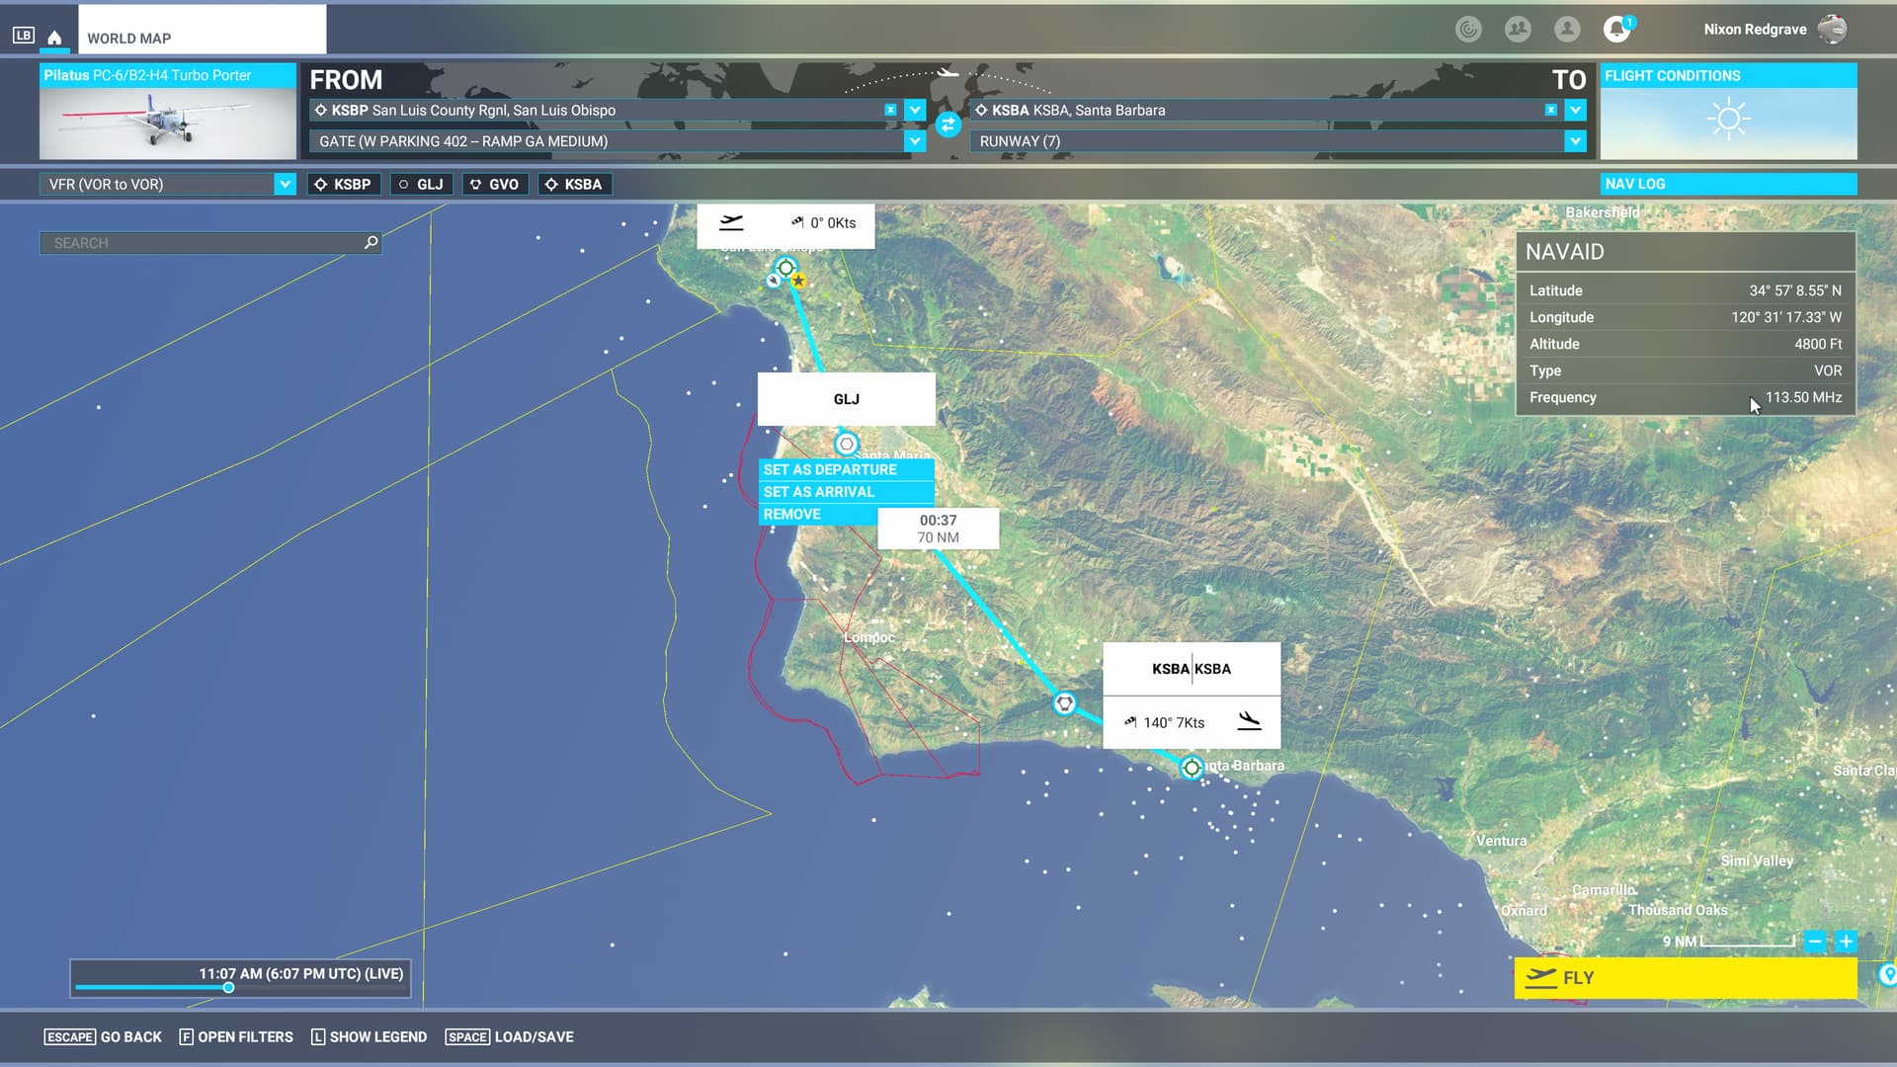Expand the RUNWAY (7) dropdown
Viewport: 1897px width, 1067px height.
tap(1575, 141)
